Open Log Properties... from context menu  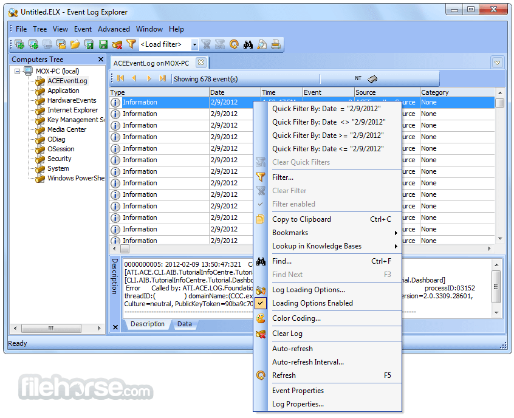[298, 404]
